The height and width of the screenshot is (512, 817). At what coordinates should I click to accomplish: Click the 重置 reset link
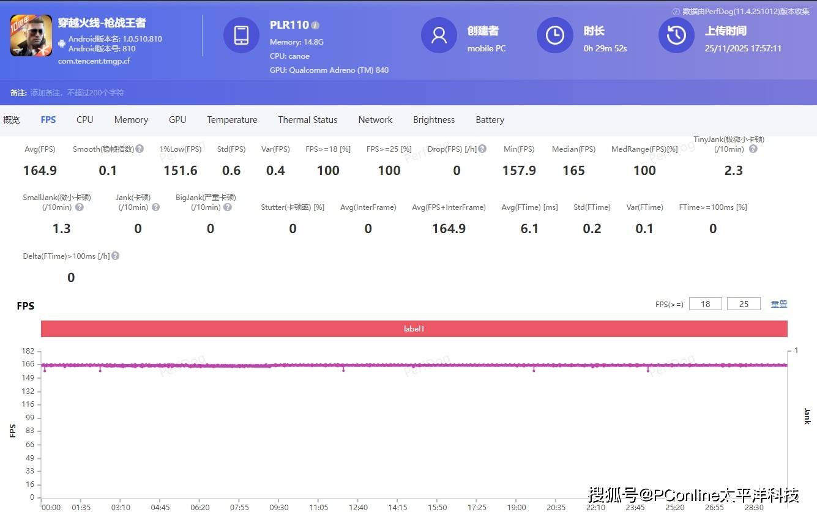(778, 304)
